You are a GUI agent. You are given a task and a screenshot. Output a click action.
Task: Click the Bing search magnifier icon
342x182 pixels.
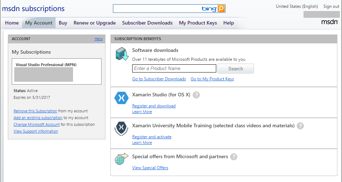[x=221, y=9]
